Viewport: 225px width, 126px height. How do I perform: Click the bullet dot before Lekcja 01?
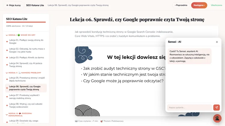pyautogui.click(x=7, y=42)
